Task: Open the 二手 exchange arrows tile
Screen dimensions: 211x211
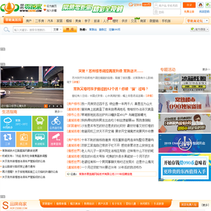Action: pyautogui.click(x=8, y=139)
